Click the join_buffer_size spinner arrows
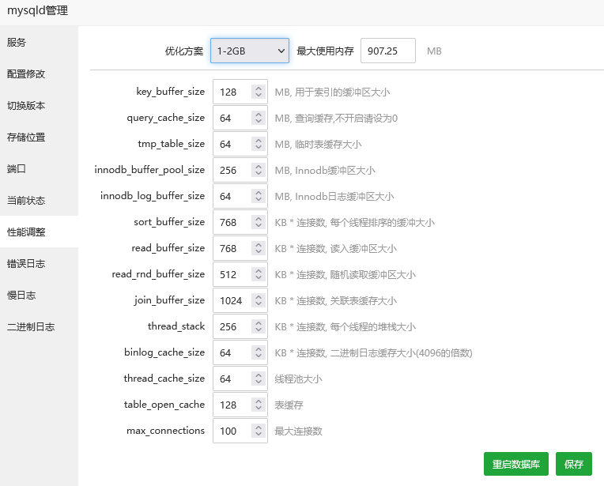The height and width of the screenshot is (486, 604). pyautogui.click(x=259, y=300)
